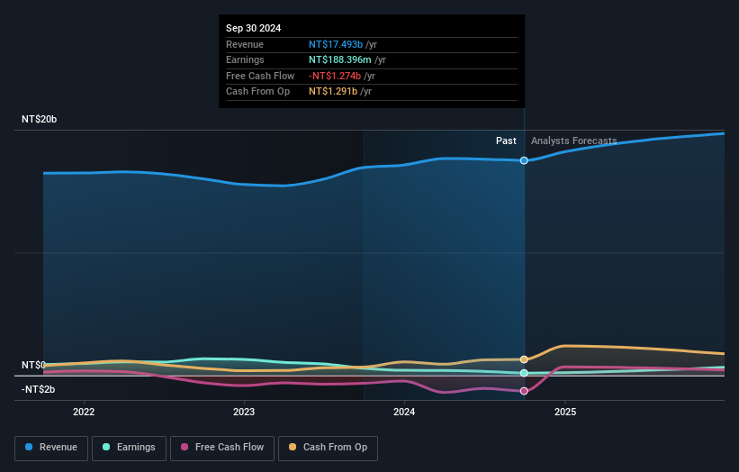Click the 2022 x-axis label
Image resolution: width=739 pixels, height=472 pixels.
[84, 413]
